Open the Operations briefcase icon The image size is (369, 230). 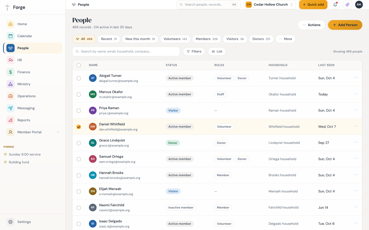(11, 96)
